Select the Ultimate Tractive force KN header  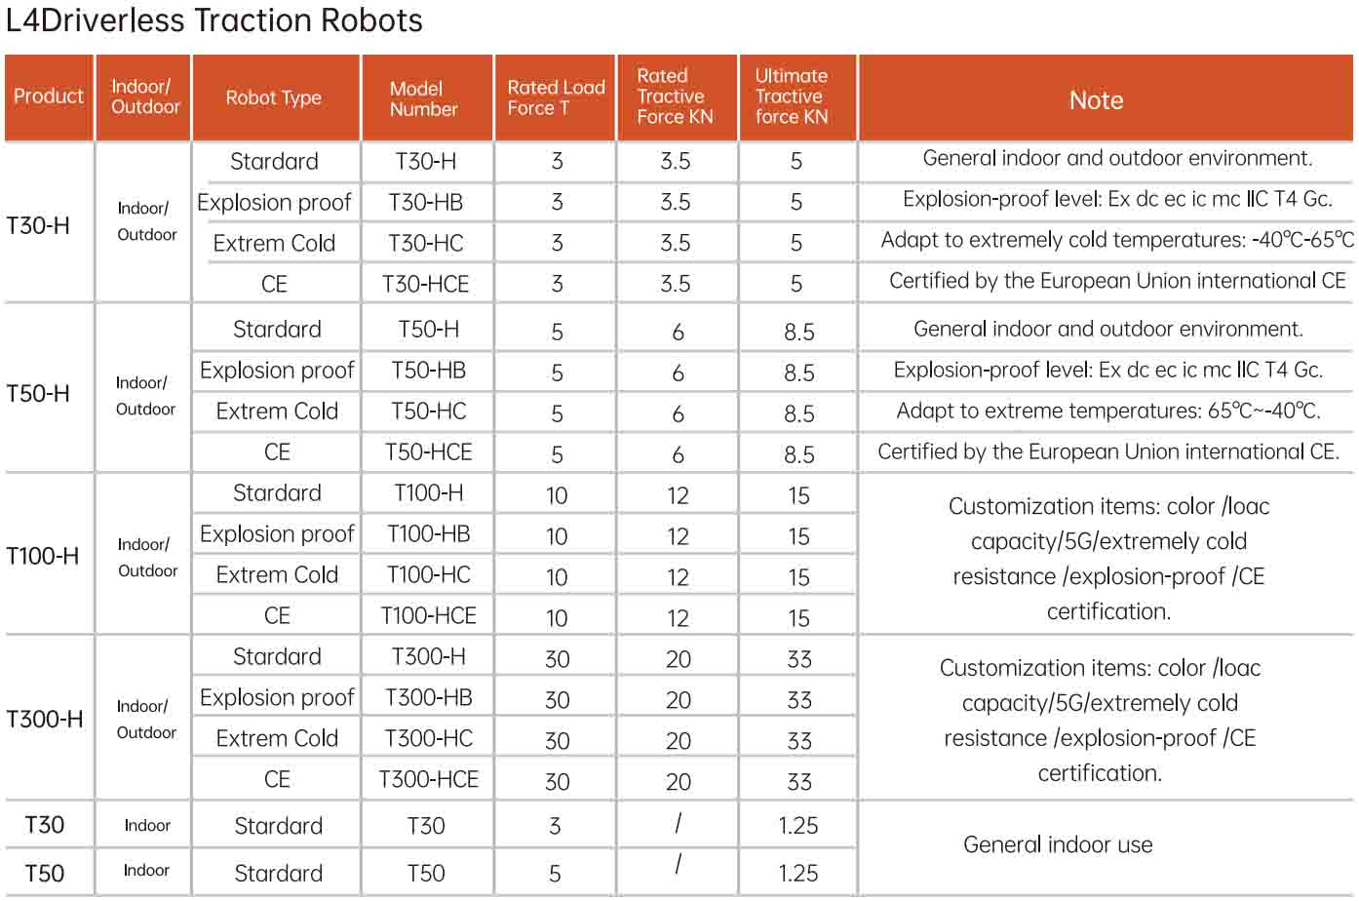(x=792, y=97)
